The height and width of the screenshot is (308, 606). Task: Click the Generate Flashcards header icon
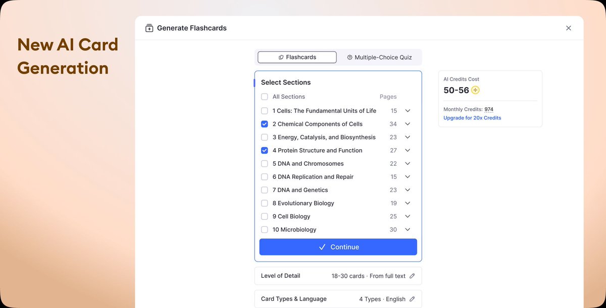[x=149, y=28]
